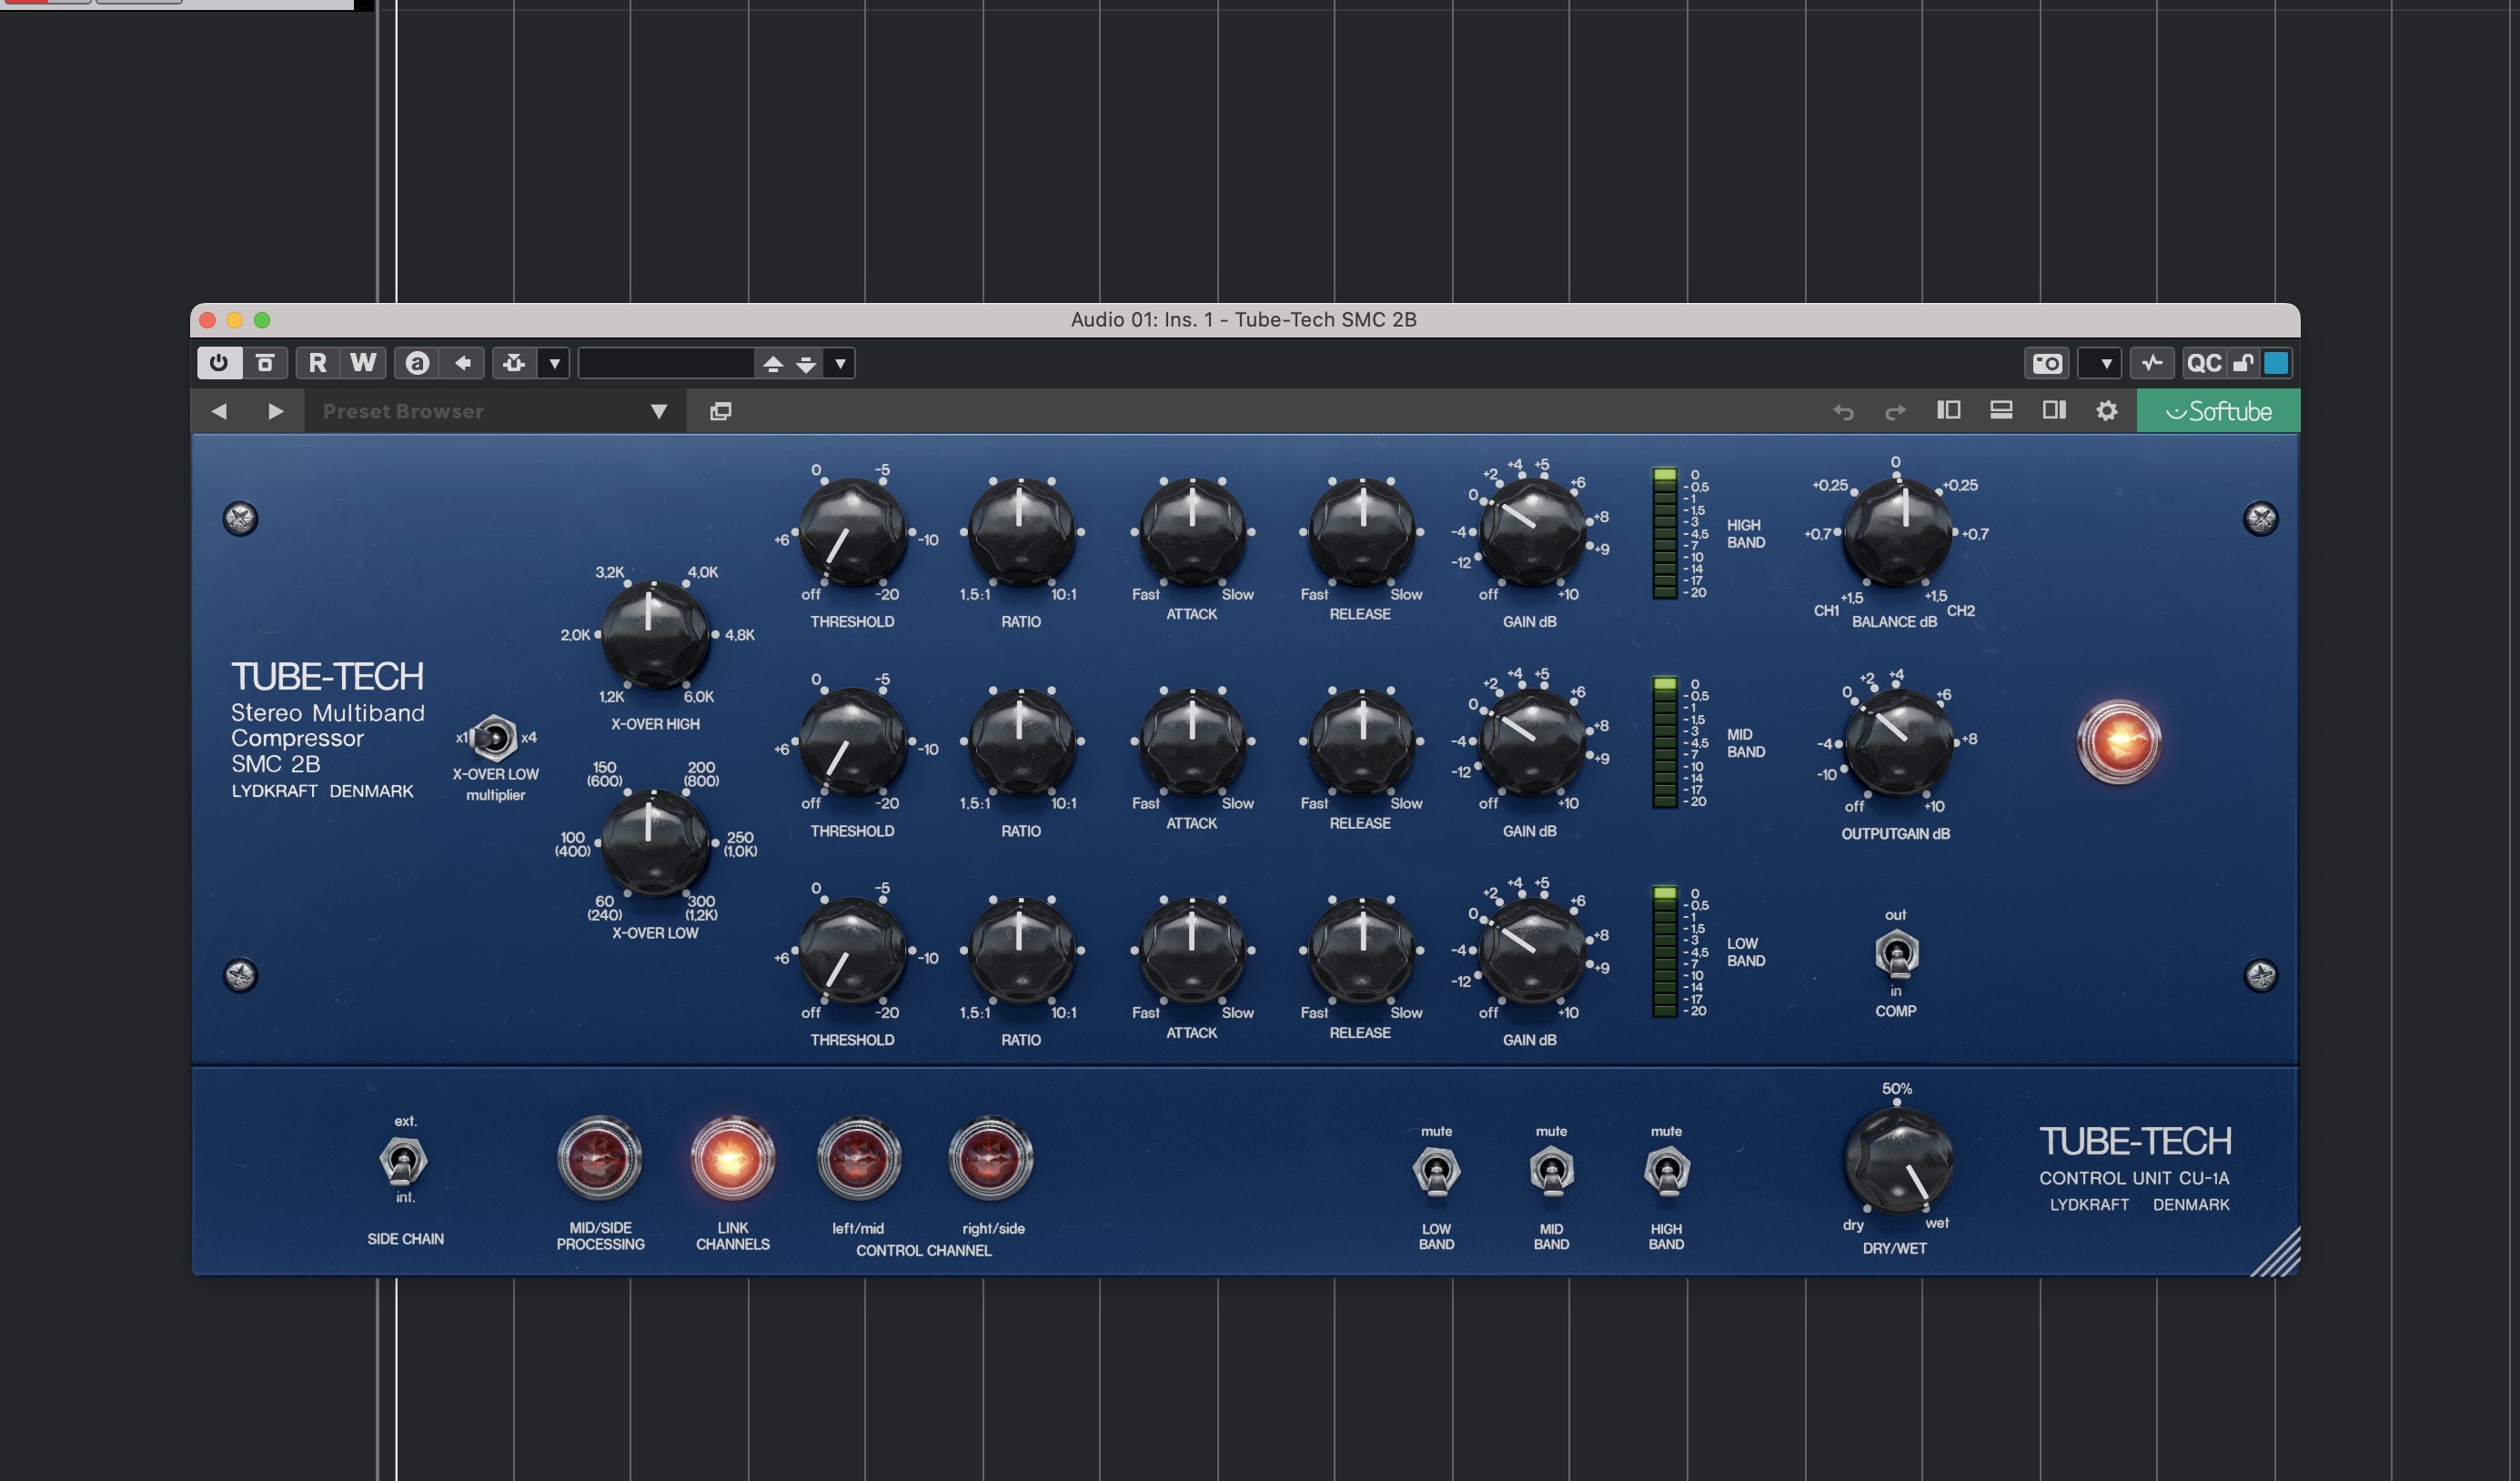Click the undo arrow in Softube bar
This screenshot has width=2520, height=1481.
[x=1843, y=411]
